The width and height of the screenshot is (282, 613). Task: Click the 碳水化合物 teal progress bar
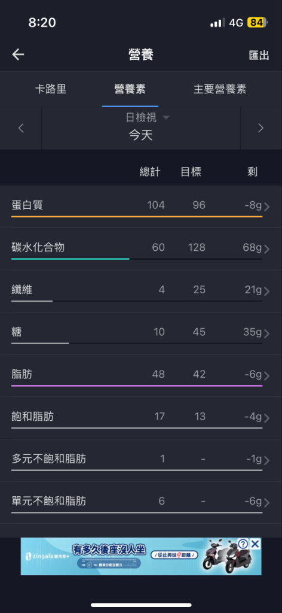point(70,259)
